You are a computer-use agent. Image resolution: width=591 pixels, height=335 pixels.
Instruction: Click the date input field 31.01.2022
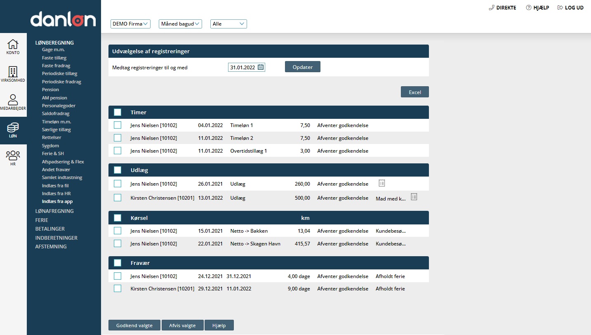(x=243, y=67)
